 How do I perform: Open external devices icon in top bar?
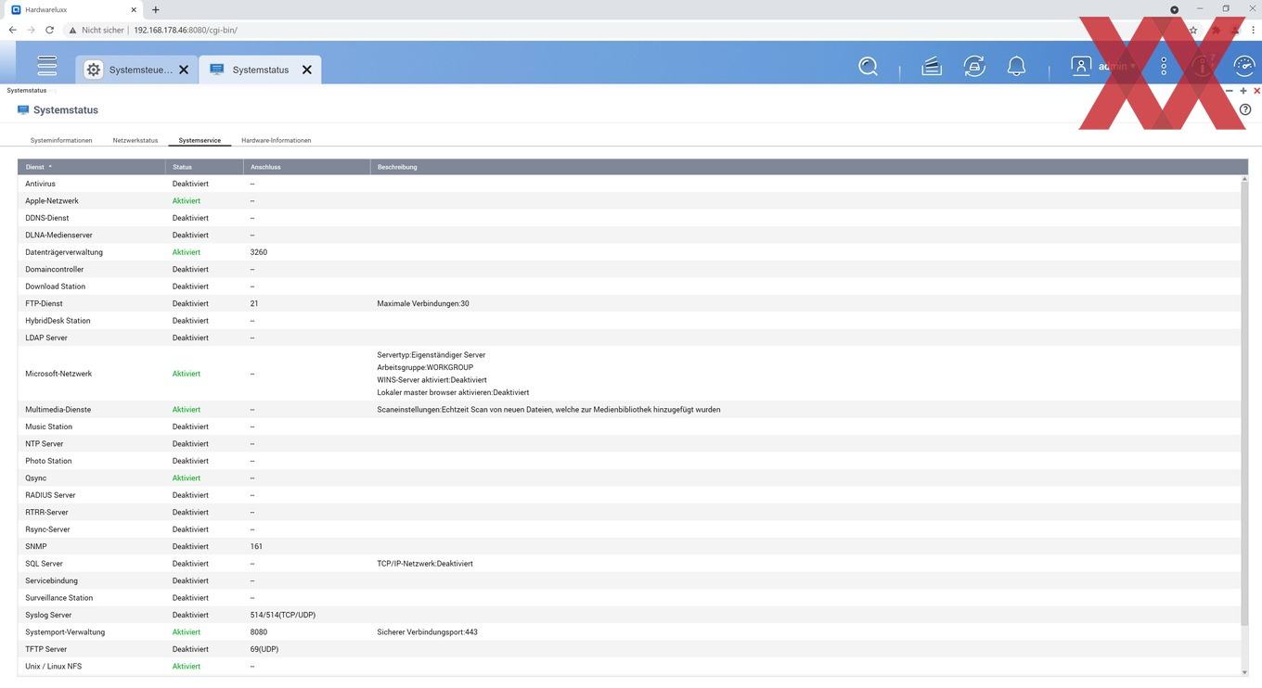click(x=973, y=67)
